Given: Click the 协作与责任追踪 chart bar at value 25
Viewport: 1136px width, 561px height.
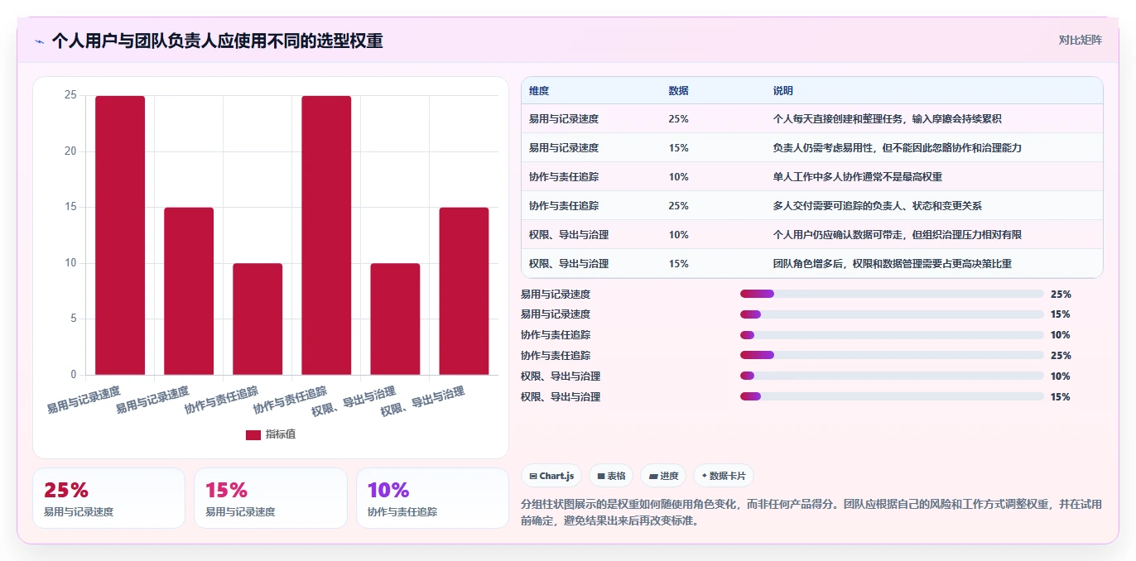Looking at the screenshot, I should (x=326, y=235).
